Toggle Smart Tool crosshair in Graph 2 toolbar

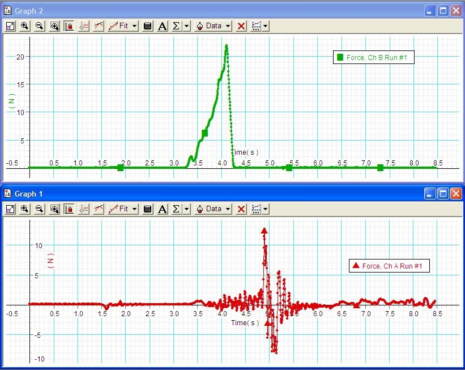(x=84, y=26)
